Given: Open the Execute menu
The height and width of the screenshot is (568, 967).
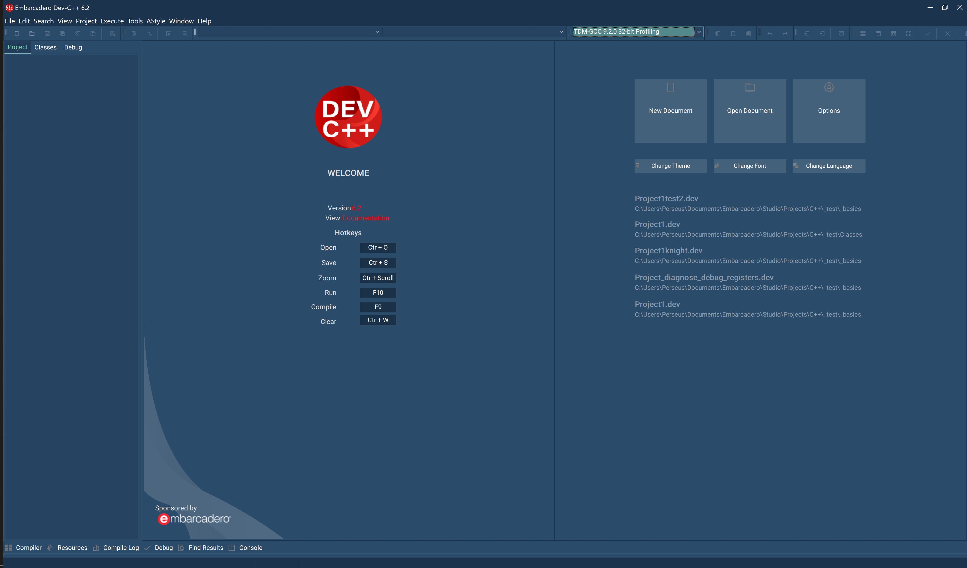Looking at the screenshot, I should [112, 21].
